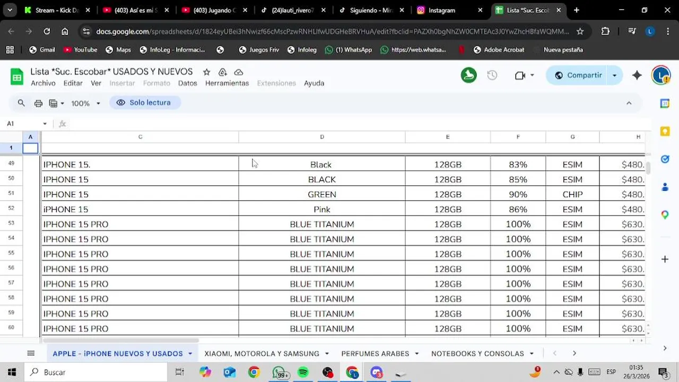Switch to NOTEBOOKS Y CONSOLAS sheet
This screenshot has width=679, height=382.
tap(477, 353)
